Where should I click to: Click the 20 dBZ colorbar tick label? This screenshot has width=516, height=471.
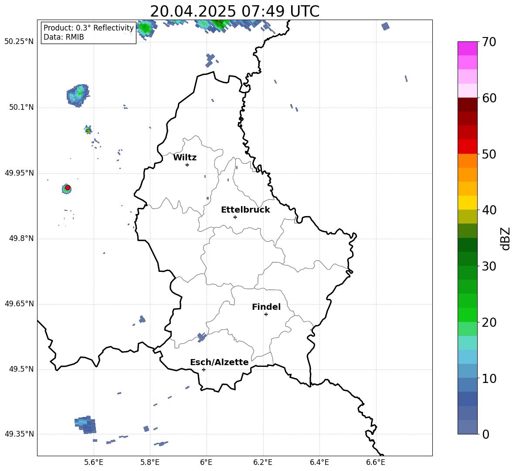(x=489, y=322)
